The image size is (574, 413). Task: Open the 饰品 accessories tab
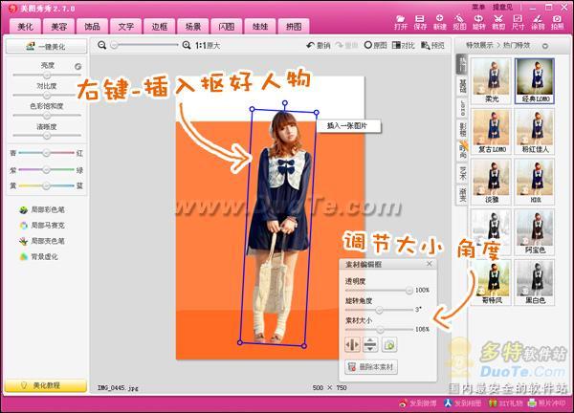click(92, 27)
